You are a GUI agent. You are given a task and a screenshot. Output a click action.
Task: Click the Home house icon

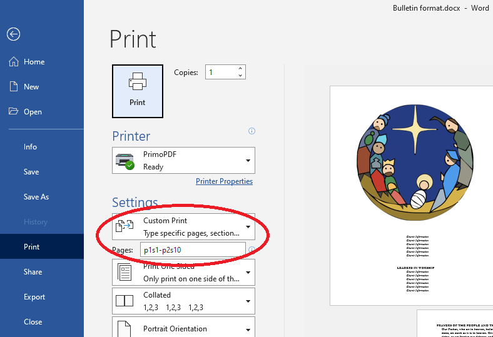pyautogui.click(x=14, y=61)
